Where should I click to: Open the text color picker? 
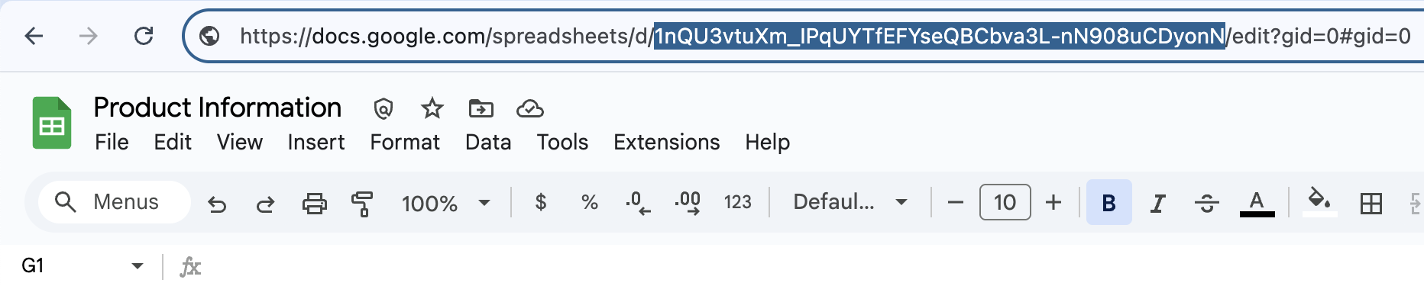[x=1257, y=203]
